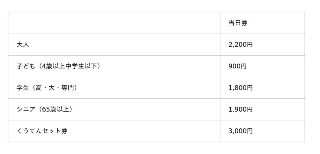Select くうてんセット券 row label
The image size is (320, 154).
tap(42, 131)
